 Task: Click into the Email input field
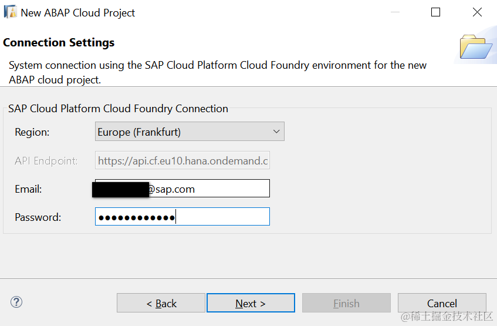point(182,189)
